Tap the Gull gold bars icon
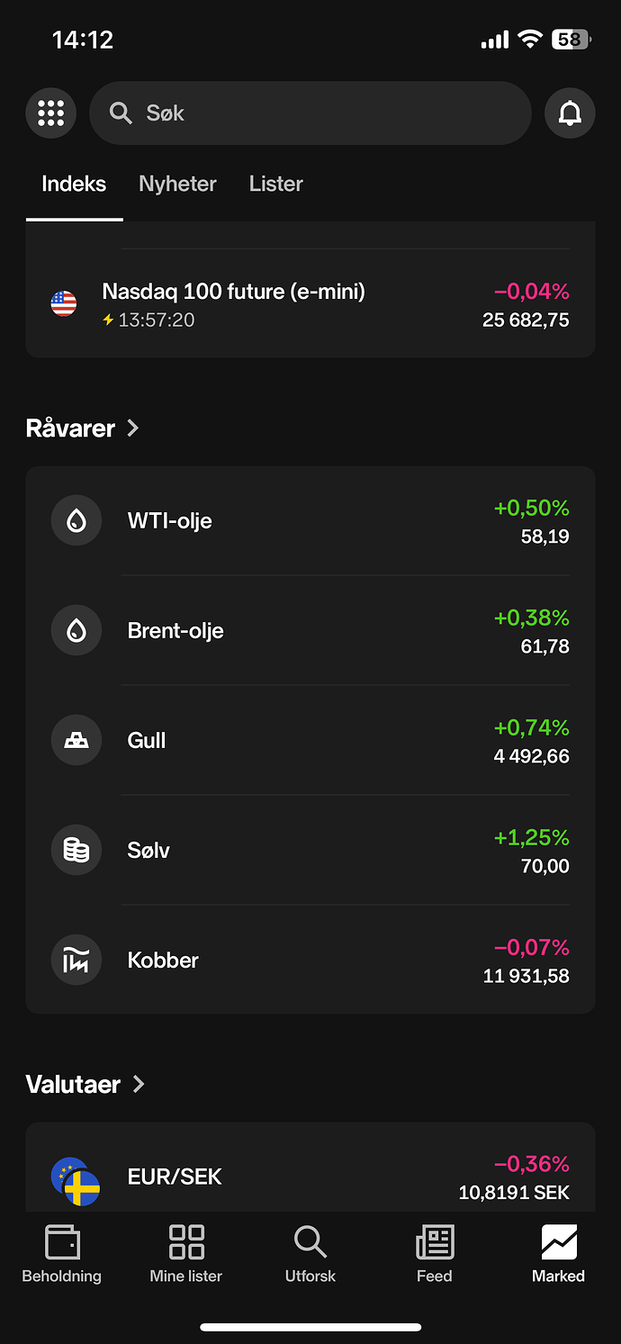Screen dimensions: 621x1344 pos(76,740)
